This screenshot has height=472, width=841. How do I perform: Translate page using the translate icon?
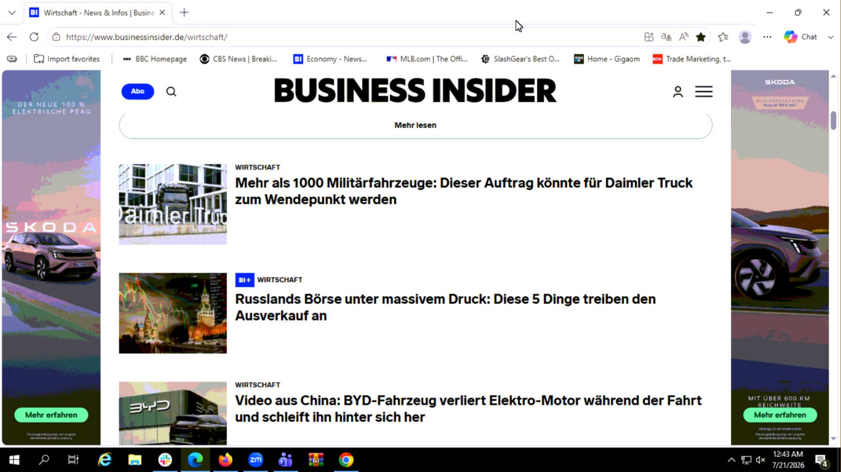point(666,37)
